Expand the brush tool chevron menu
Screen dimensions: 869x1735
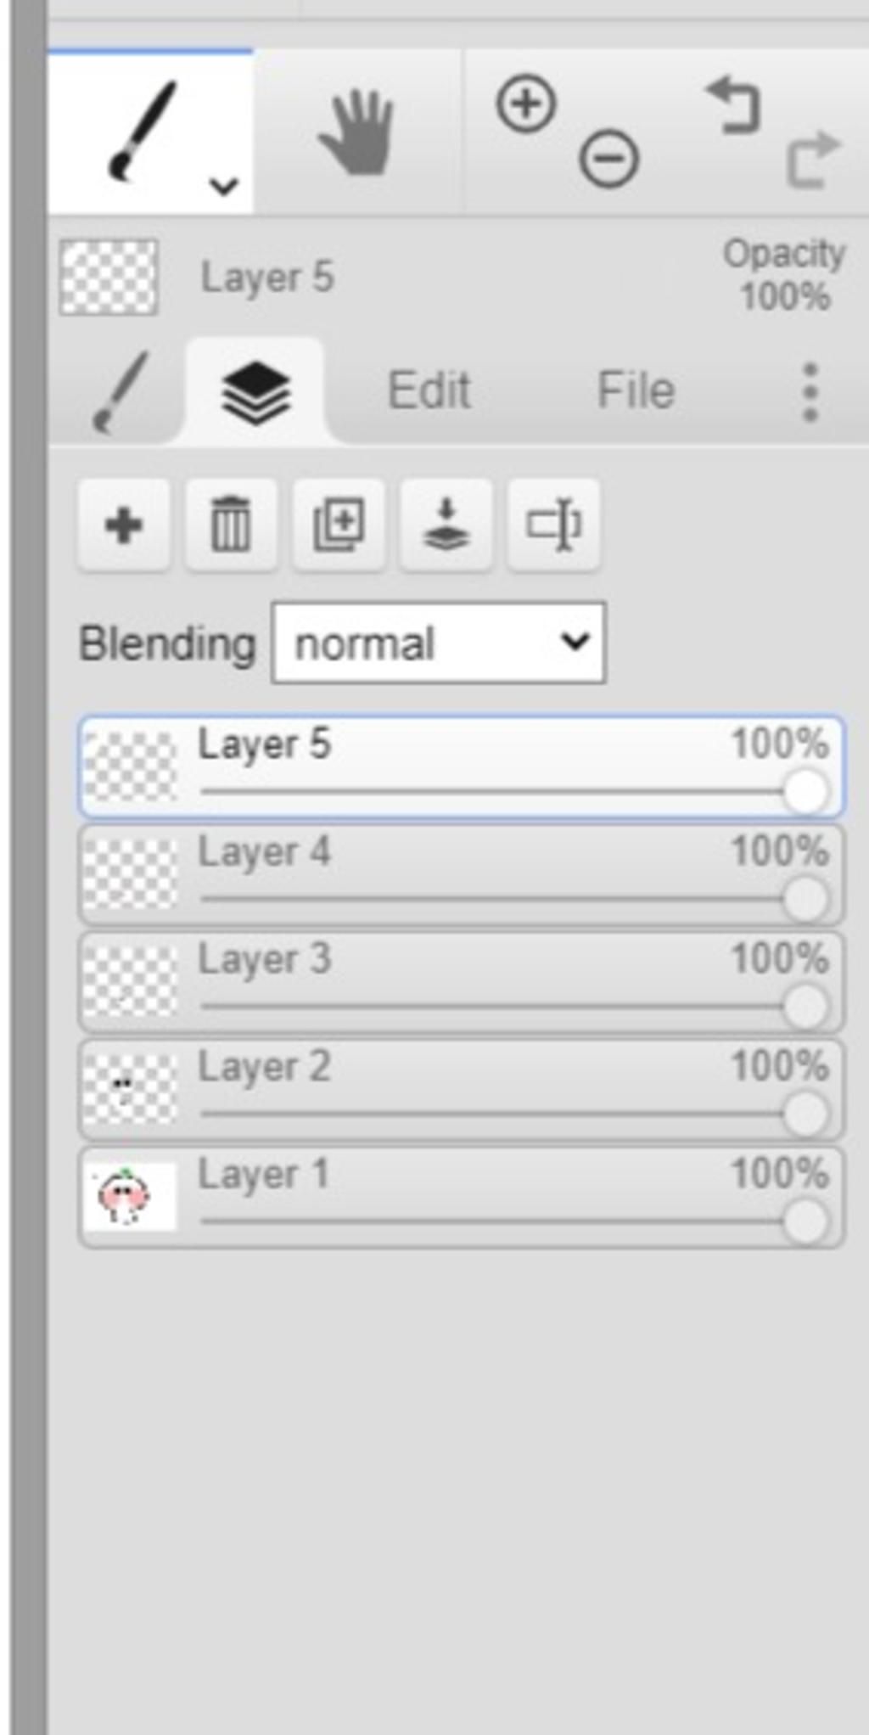pyautogui.click(x=223, y=185)
